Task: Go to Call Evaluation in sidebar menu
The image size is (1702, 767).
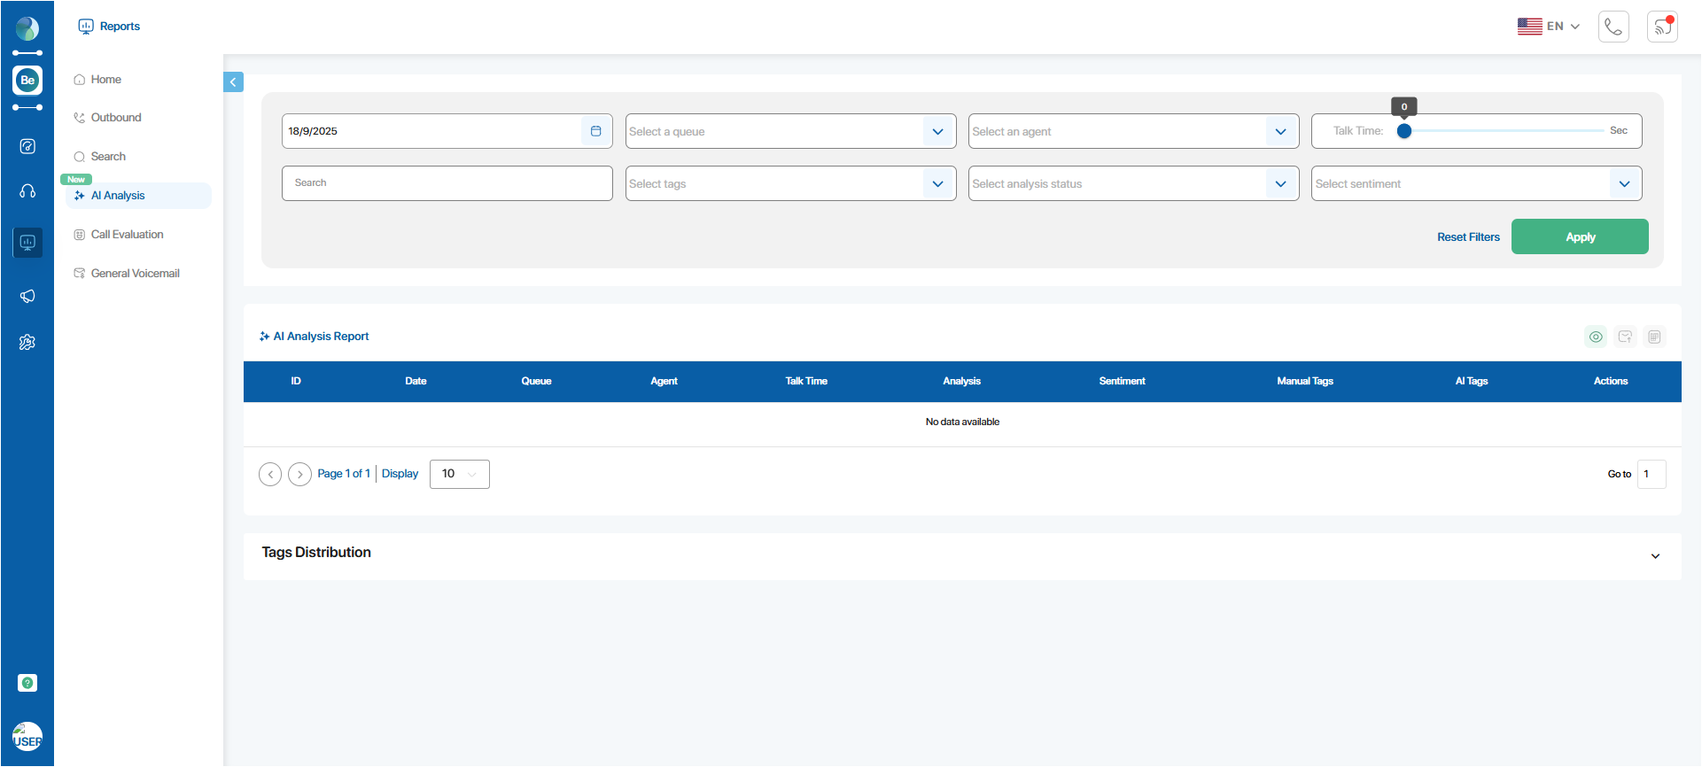Action: click(x=127, y=235)
